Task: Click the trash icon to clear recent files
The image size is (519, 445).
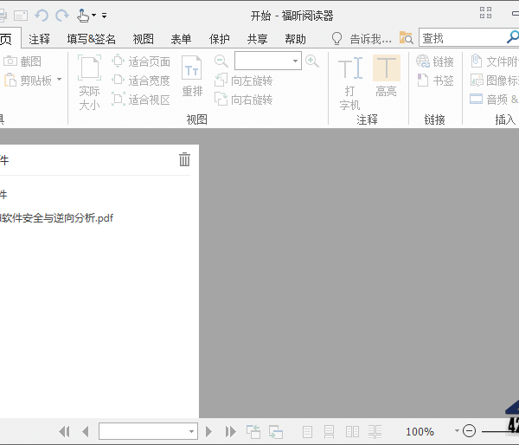Action: [184, 159]
